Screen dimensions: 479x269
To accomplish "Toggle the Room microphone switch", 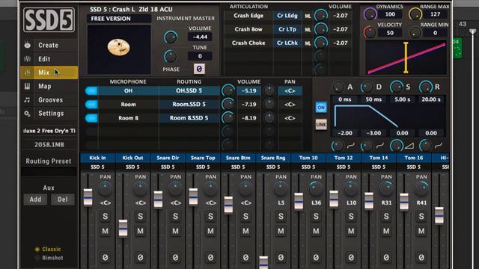I will pos(91,105).
